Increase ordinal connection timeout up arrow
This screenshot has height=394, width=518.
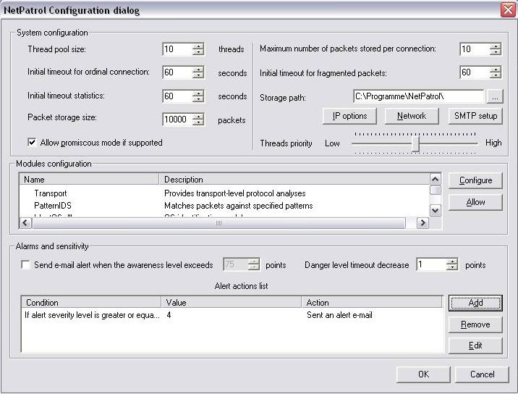(198, 70)
